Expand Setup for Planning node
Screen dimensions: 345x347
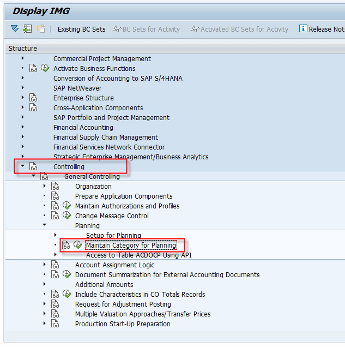point(55,235)
